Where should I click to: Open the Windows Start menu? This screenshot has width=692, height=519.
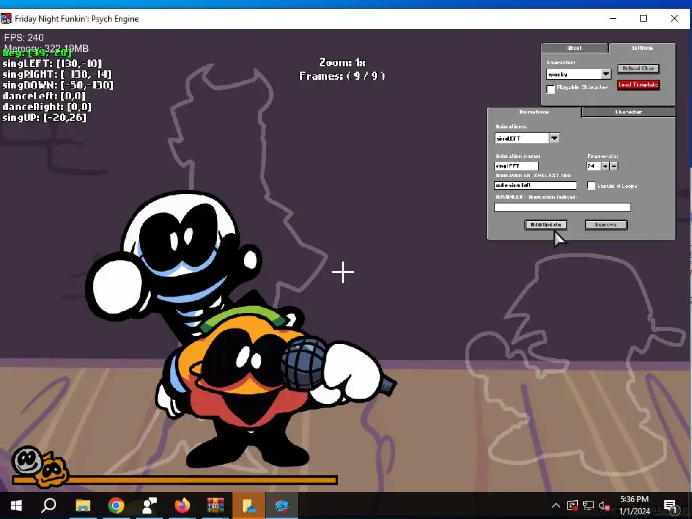pos(16,505)
